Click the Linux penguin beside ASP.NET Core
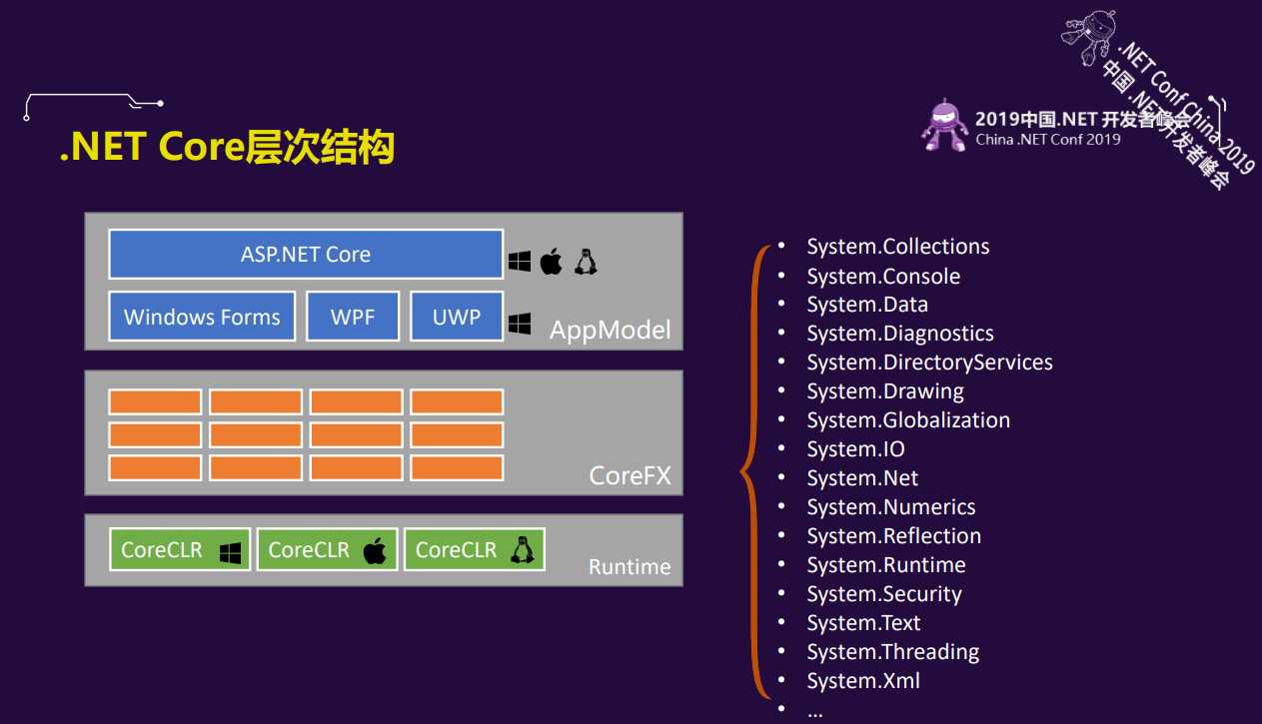This screenshot has height=724, width=1262. [585, 262]
